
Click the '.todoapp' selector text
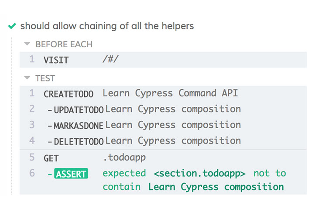(121, 157)
